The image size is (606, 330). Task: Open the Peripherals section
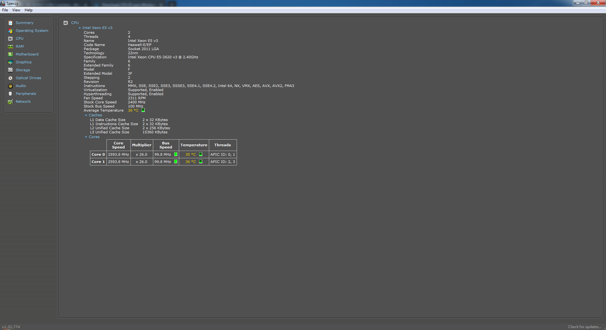tap(26, 94)
